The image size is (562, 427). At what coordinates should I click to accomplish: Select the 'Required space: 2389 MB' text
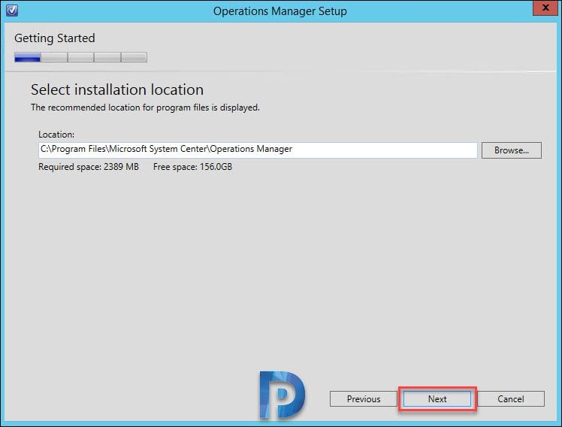click(x=89, y=167)
